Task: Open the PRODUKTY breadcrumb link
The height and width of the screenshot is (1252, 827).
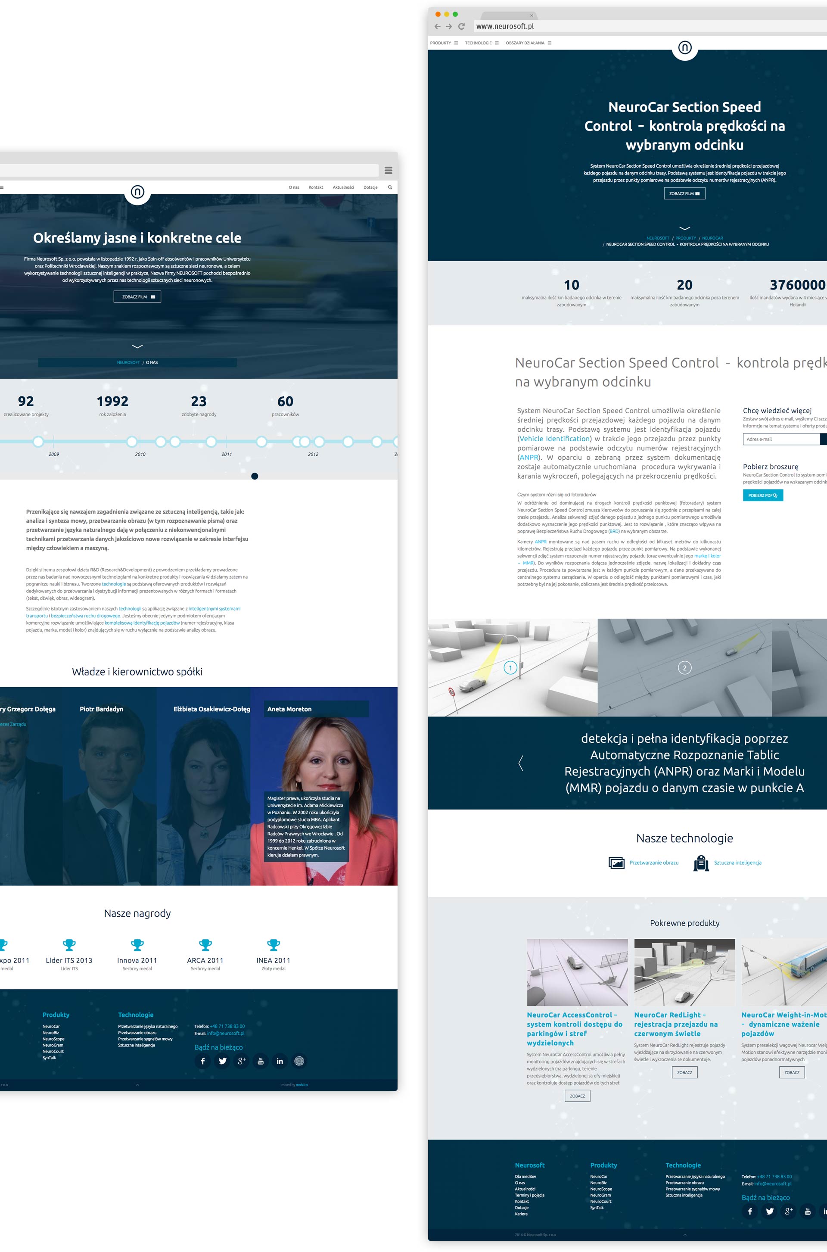Action: click(686, 238)
